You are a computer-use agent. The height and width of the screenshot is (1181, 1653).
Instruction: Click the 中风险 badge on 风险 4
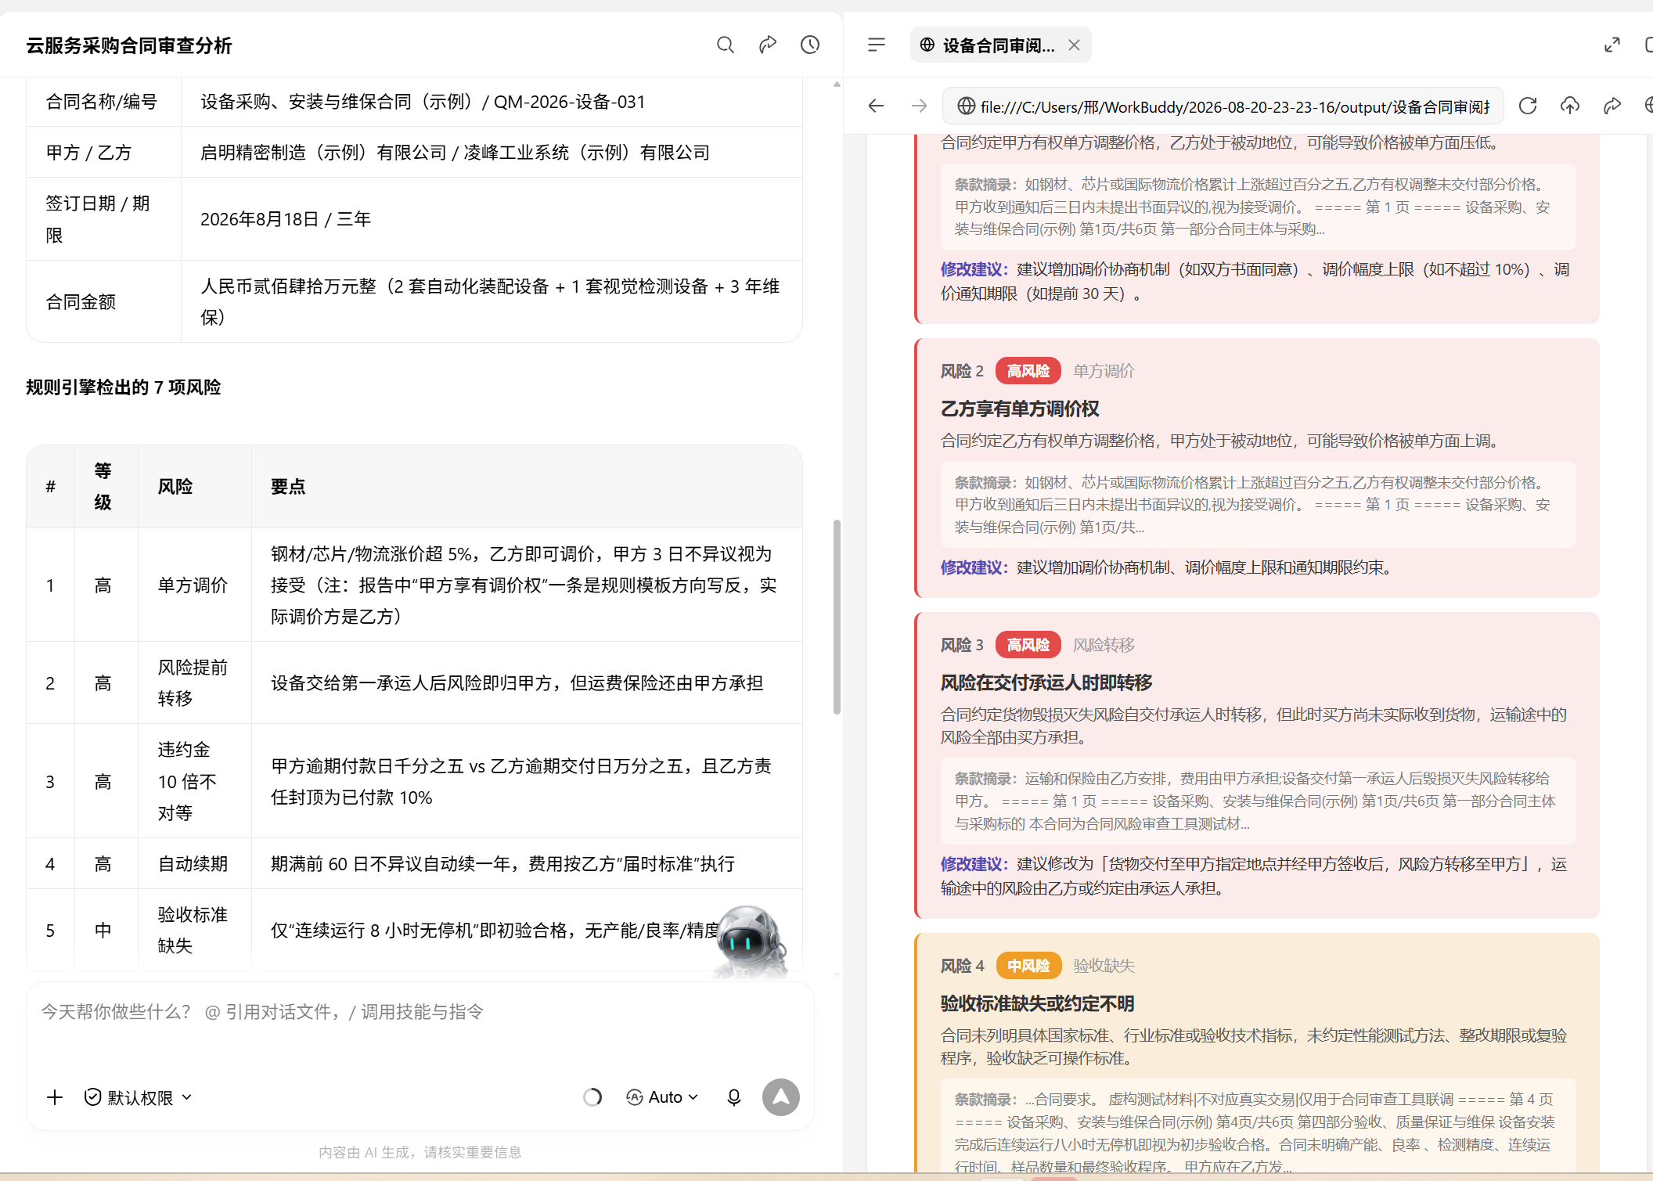(1028, 966)
